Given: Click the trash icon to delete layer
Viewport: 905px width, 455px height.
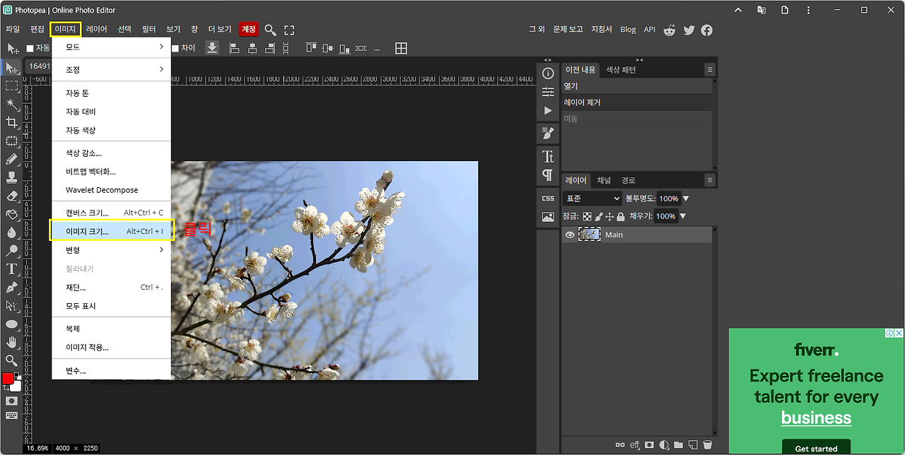Looking at the screenshot, I should tap(707, 445).
